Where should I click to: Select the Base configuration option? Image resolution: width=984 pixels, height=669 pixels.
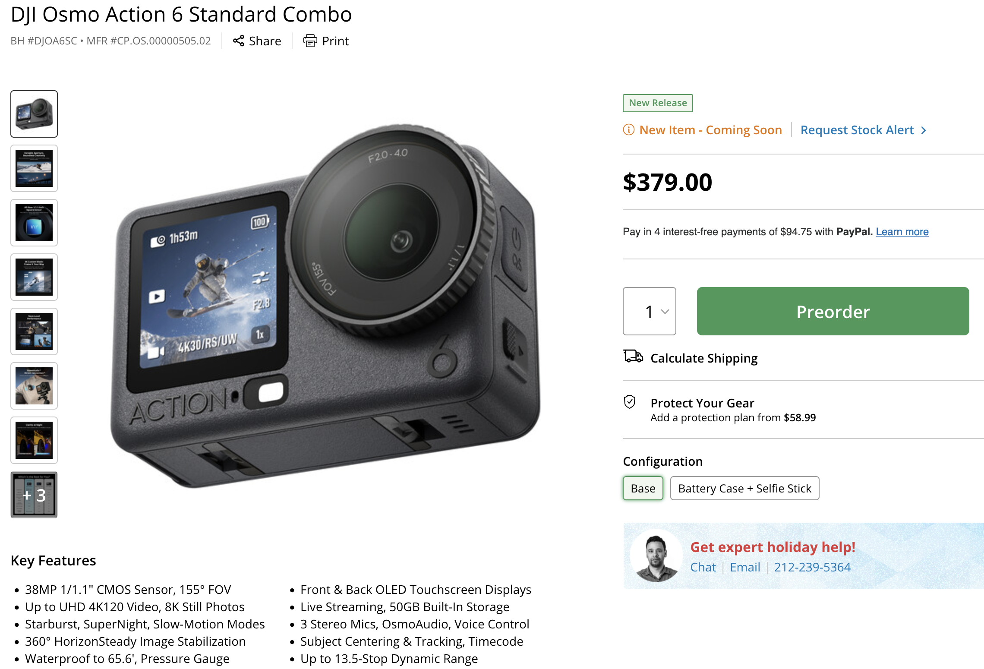[643, 488]
